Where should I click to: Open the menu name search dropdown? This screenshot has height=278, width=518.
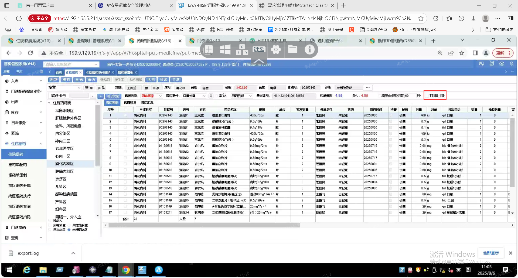(71, 65)
